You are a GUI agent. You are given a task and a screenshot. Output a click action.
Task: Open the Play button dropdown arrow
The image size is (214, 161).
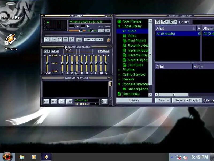(168, 100)
